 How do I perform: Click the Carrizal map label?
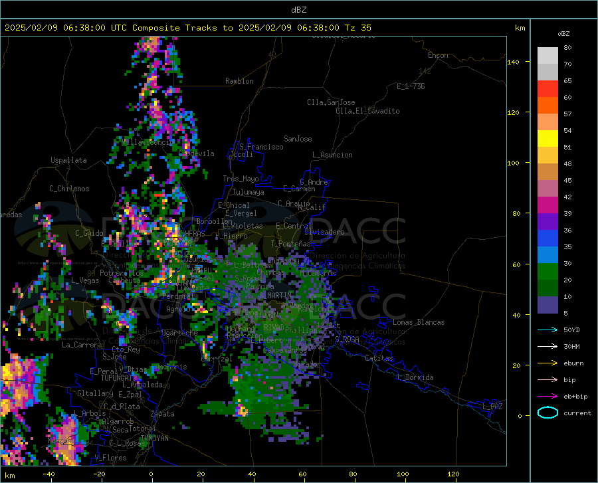coord(216,359)
